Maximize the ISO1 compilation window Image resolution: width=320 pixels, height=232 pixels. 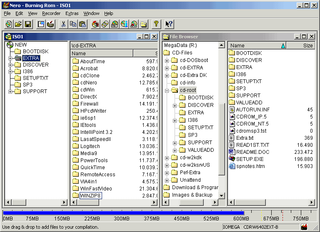(x=147, y=37)
